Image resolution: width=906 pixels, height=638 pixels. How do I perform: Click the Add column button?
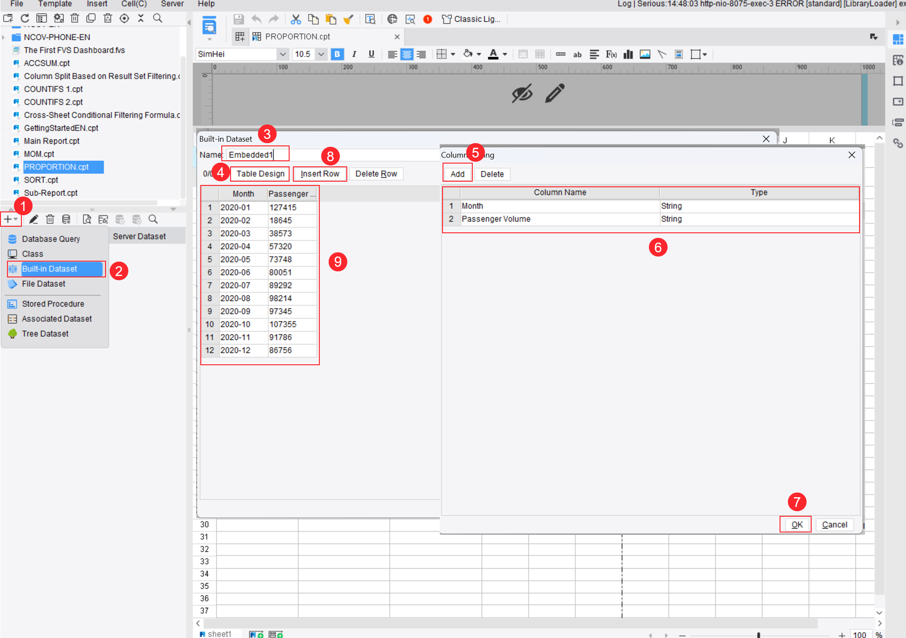[457, 174]
